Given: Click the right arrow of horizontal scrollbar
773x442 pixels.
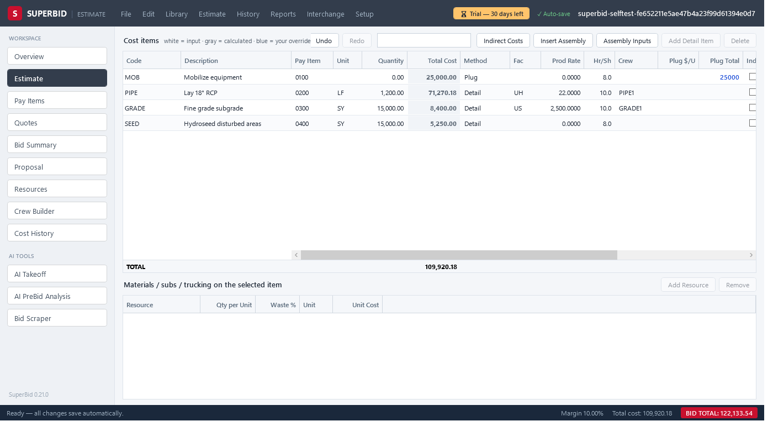Looking at the screenshot, I should (751, 255).
